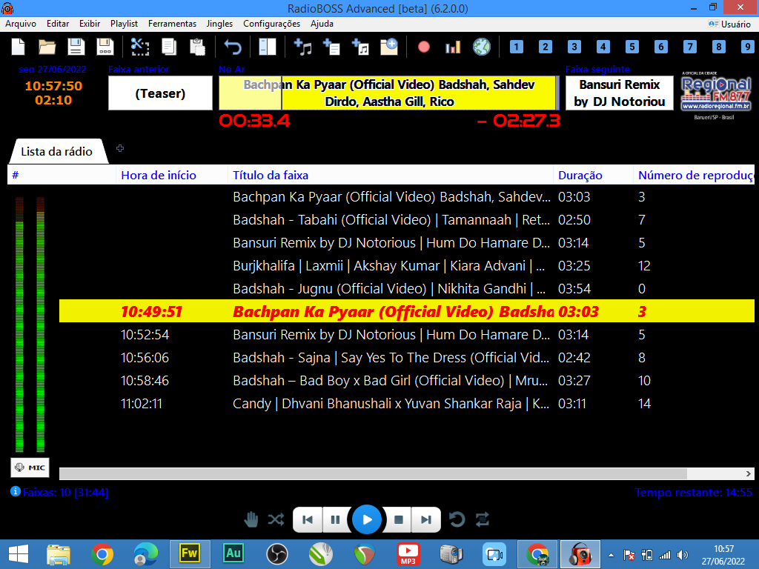Screen dimensions: 759x569
Task: Open the Ferramentas menu
Action: click(172, 24)
